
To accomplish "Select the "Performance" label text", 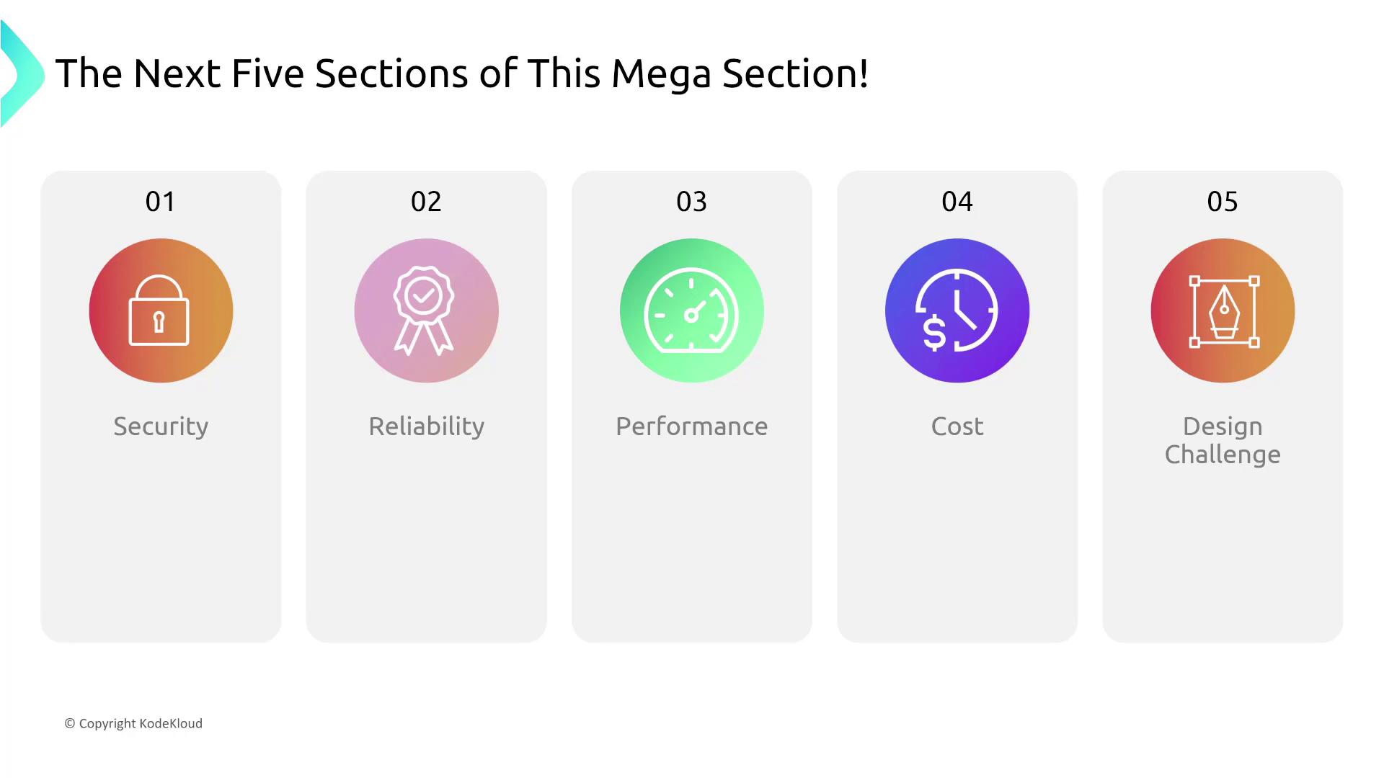I will pyautogui.click(x=691, y=426).
